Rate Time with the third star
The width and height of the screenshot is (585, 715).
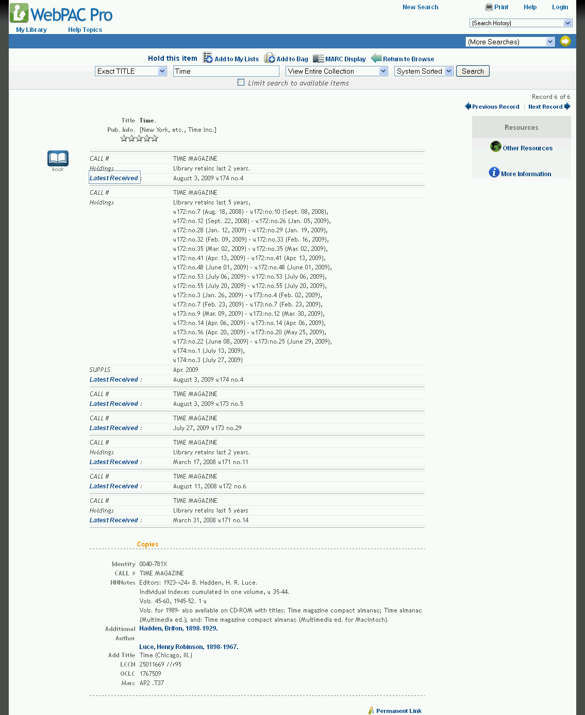[139, 138]
